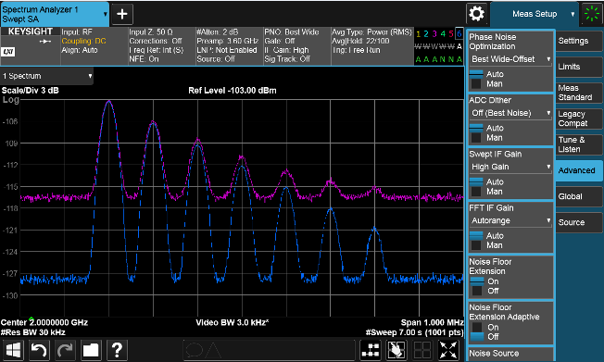The width and height of the screenshot is (604, 362).
Task: Switch to the Settings tab
Action: coord(579,41)
